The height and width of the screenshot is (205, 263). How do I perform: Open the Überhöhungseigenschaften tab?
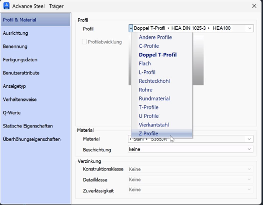[x=35, y=139]
